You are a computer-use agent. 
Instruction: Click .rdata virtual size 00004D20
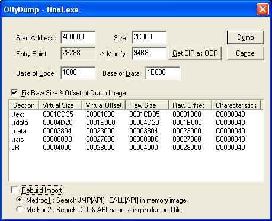coord(57,123)
